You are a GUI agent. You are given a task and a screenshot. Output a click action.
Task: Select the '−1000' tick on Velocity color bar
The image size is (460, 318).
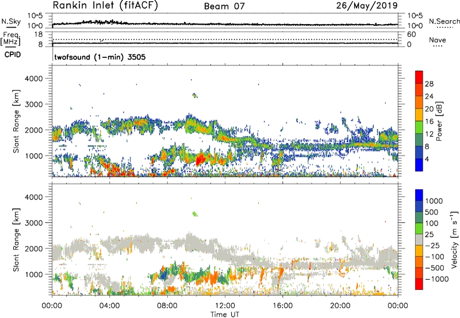click(437, 279)
